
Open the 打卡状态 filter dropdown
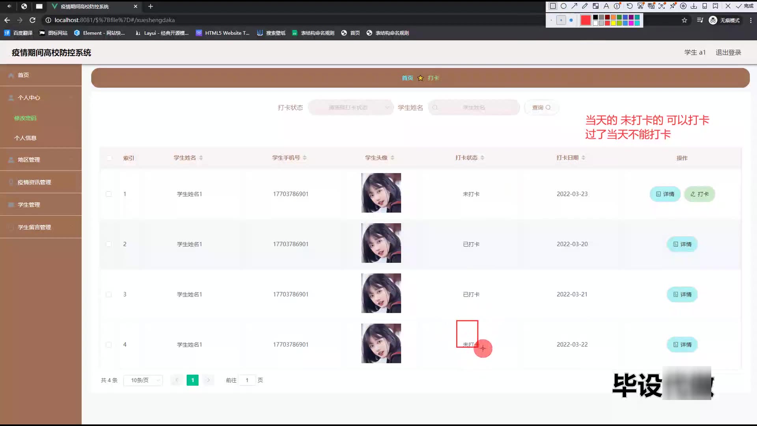[350, 107]
